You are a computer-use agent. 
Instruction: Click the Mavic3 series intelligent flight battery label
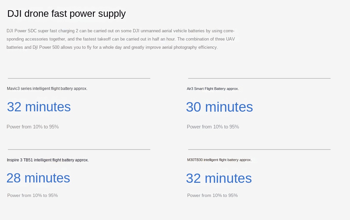(47, 89)
